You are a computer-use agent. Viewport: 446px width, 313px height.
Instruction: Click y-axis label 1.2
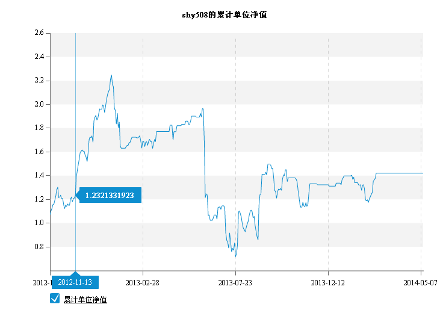point(39,199)
